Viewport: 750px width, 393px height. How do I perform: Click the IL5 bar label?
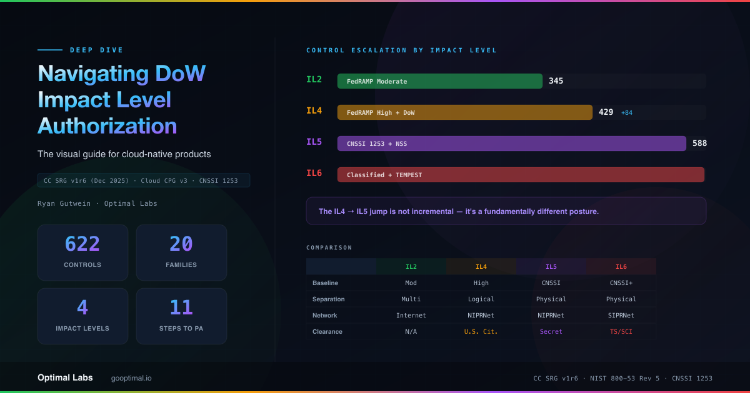314,142
